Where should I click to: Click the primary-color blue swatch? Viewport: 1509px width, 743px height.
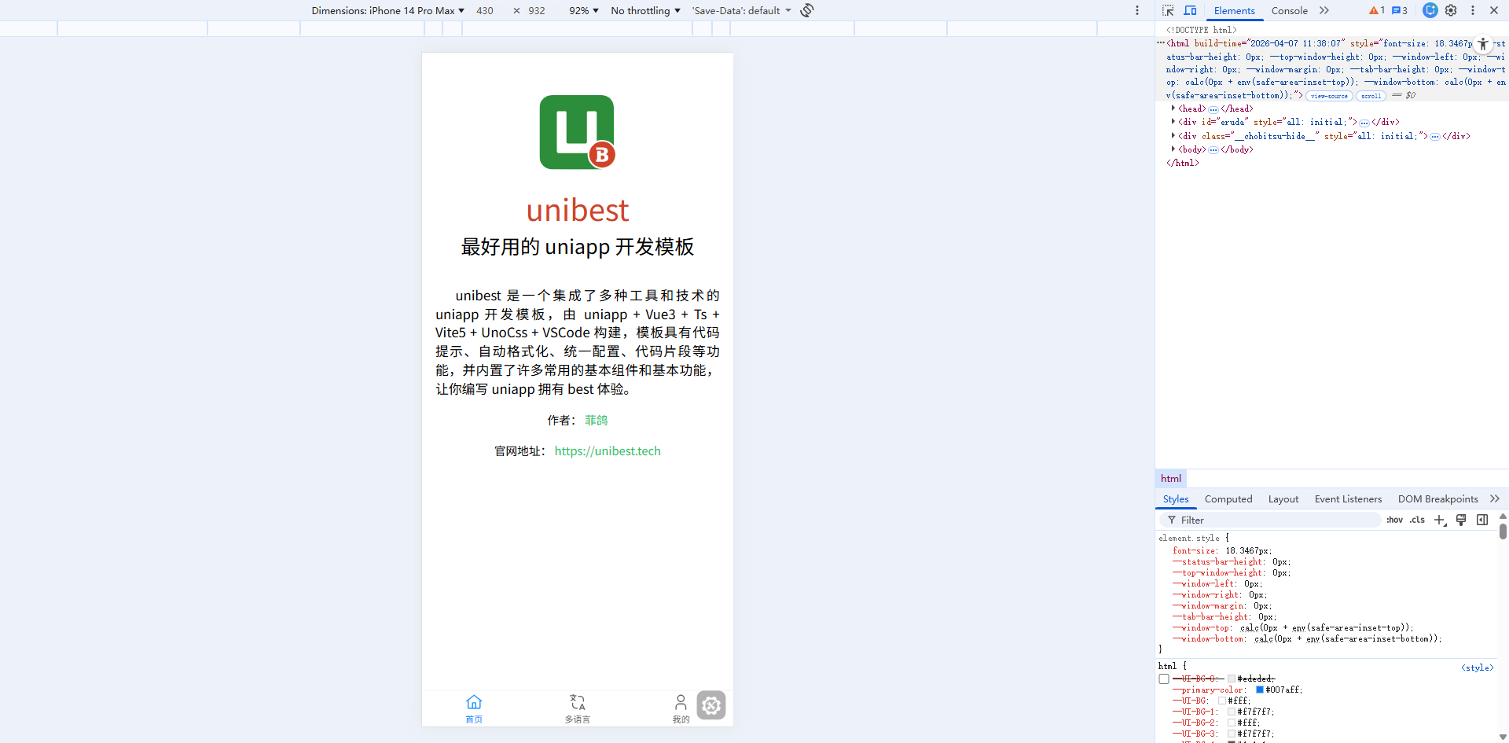1260,690
